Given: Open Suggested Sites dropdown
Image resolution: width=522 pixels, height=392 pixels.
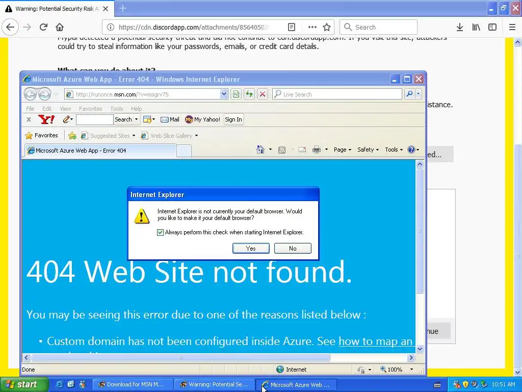Looking at the screenshot, I should pyautogui.click(x=108, y=136).
